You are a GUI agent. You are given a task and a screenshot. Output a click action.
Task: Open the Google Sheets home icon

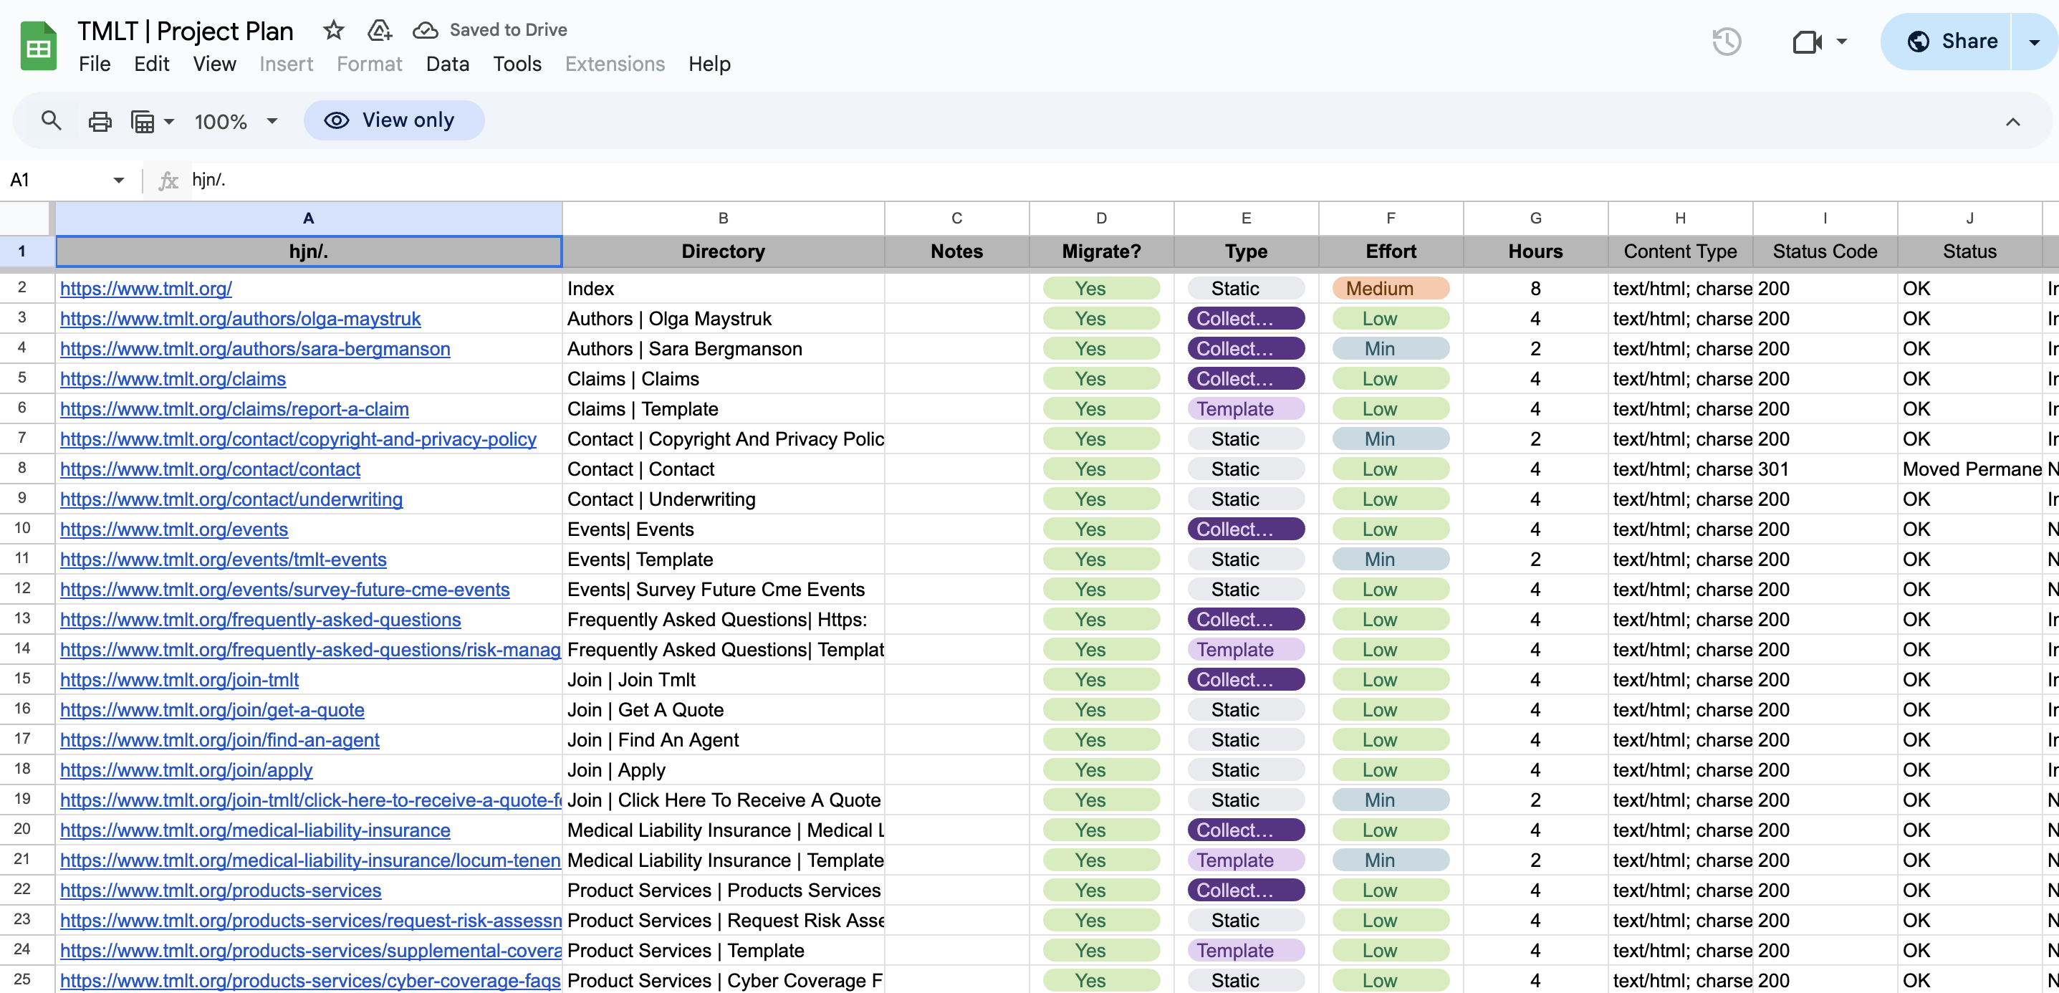pyautogui.click(x=37, y=47)
